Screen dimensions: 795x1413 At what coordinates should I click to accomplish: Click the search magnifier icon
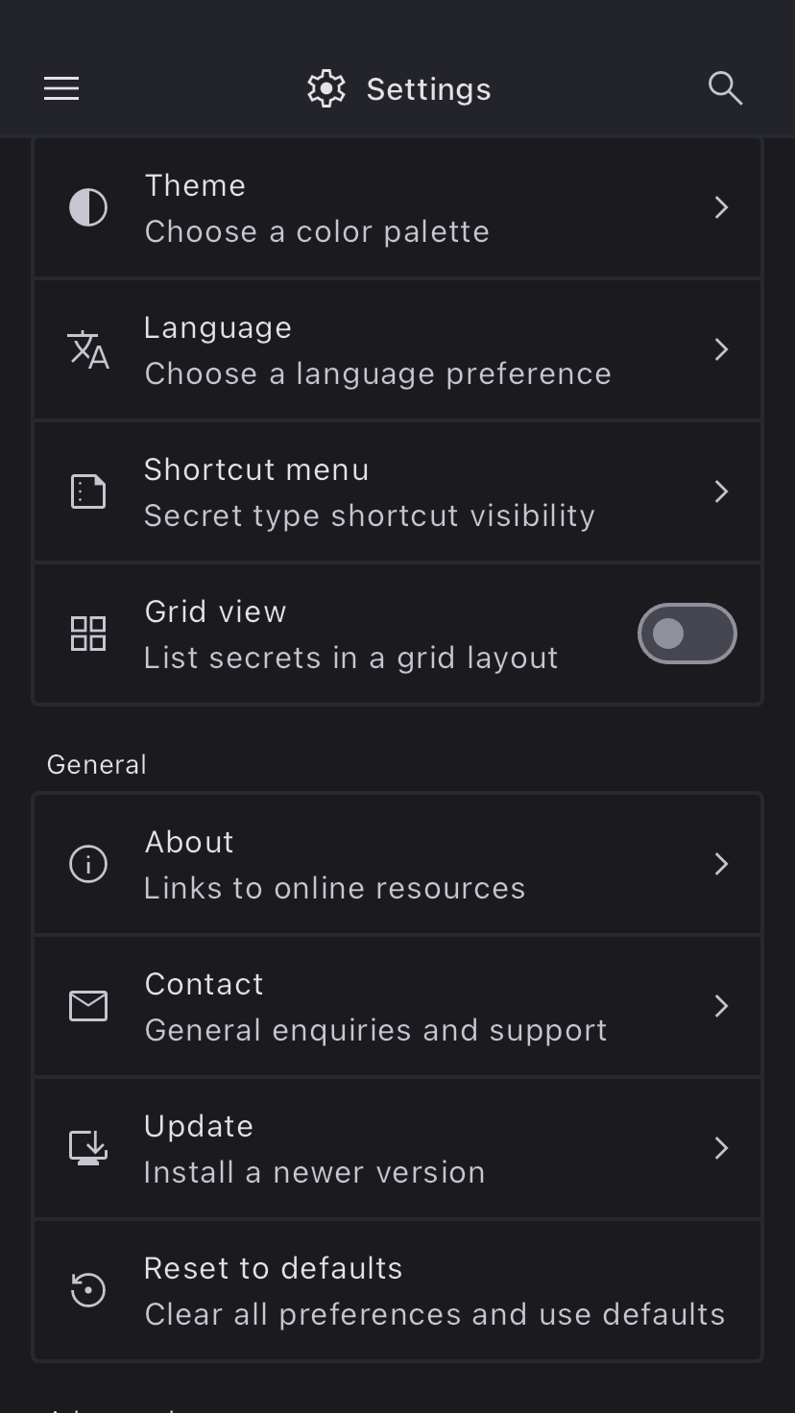click(x=725, y=88)
